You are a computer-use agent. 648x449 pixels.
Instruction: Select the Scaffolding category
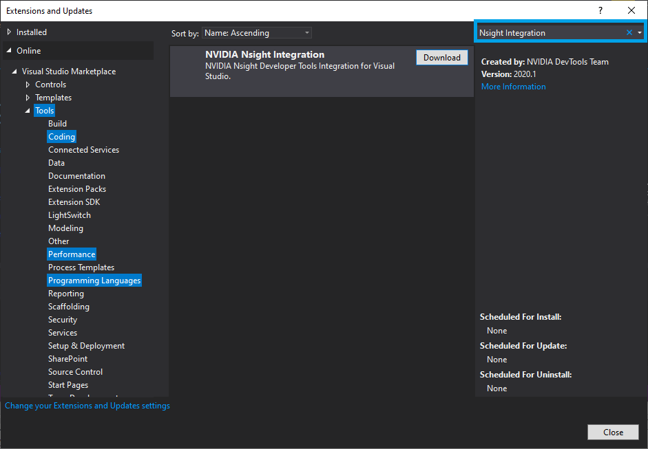pyautogui.click(x=69, y=307)
